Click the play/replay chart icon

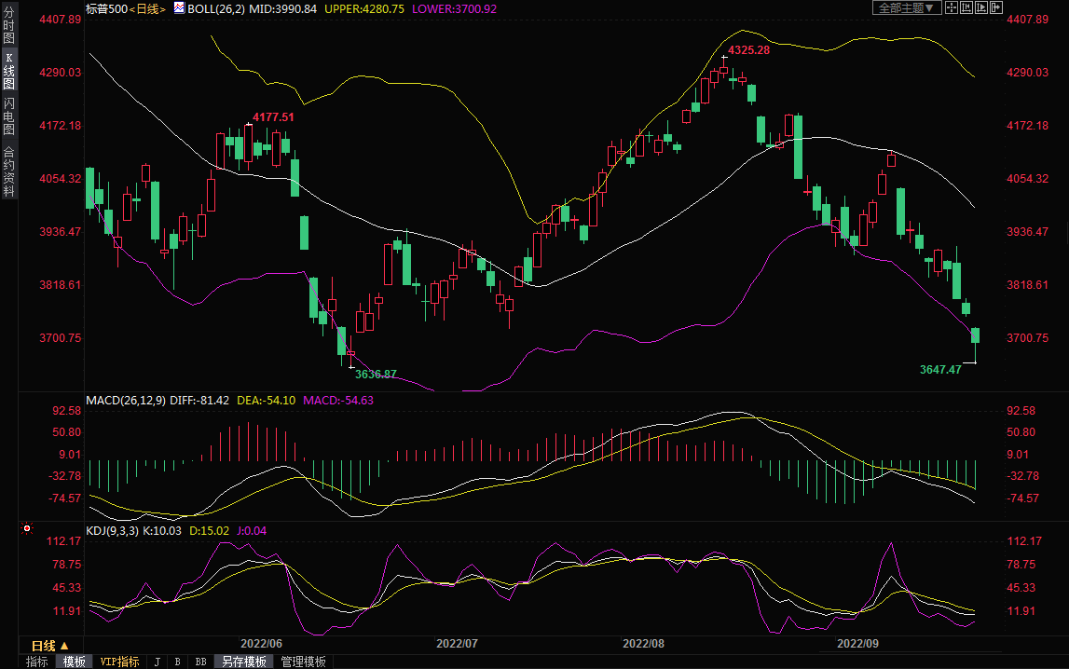click(x=981, y=7)
